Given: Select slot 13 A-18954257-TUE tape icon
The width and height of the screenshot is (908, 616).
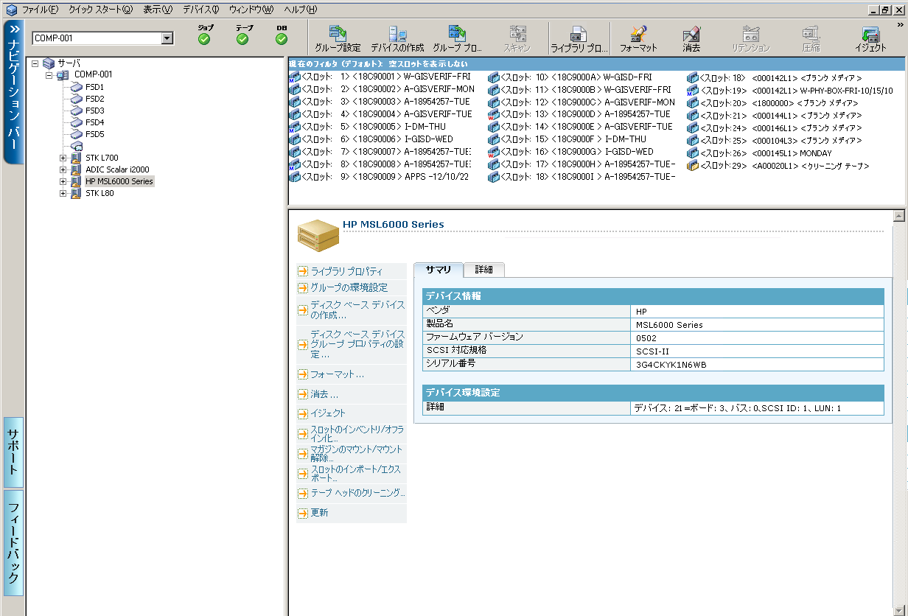Looking at the screenshot, I should (x=494, y=114).
